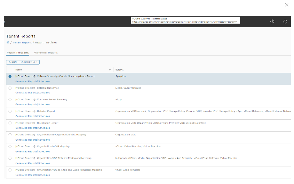
Task: Open Schedules link under Catalog Items Price
Action: coord(44,93)
